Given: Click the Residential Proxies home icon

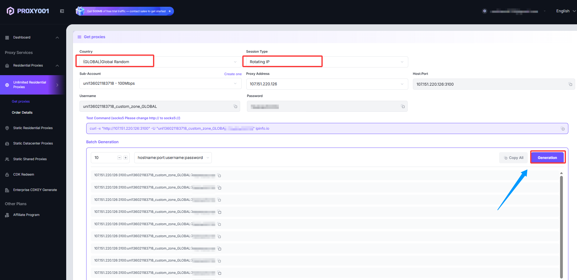Looking at the screenshot, I should point(7,66).
